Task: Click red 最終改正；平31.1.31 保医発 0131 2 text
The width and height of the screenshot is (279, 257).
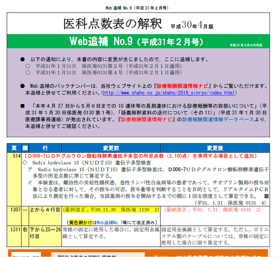Action: [212, 210]
